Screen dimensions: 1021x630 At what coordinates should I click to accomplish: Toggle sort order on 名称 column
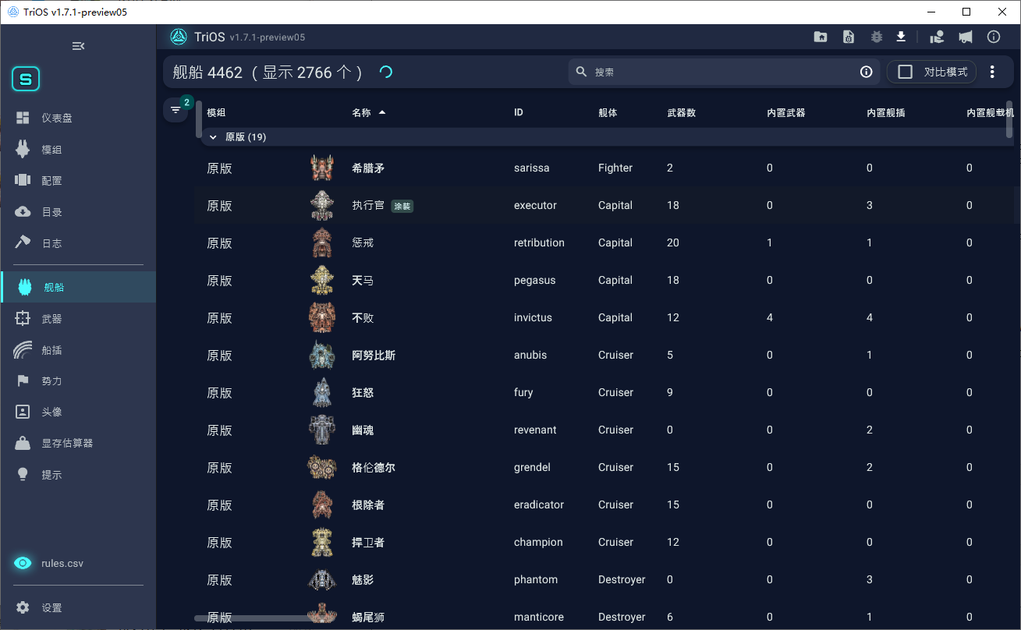369,112
